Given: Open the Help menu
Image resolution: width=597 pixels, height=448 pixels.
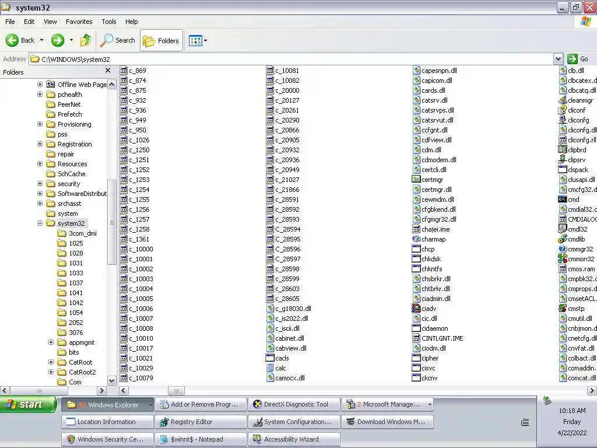Looking at the screenshot, I should 132,22.
